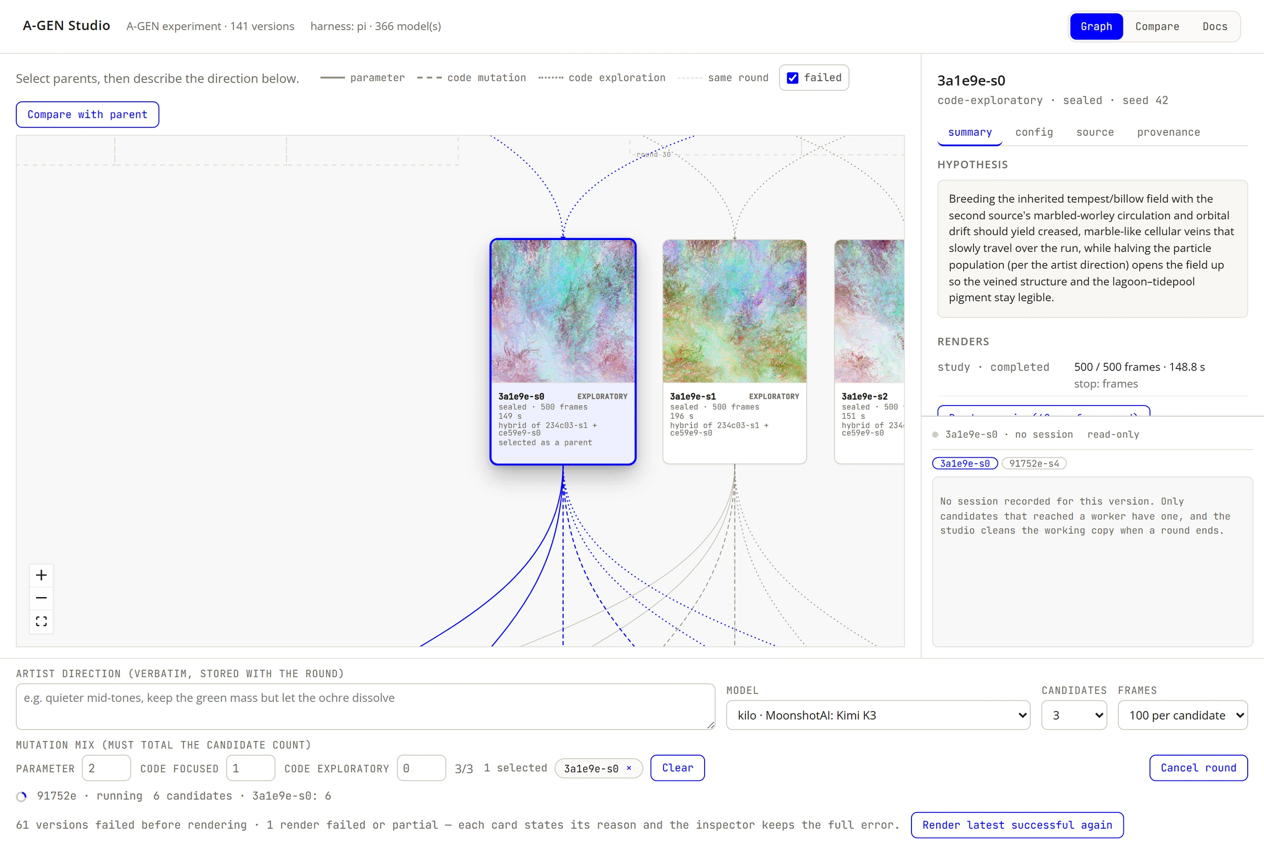Open the Model dropdown Kimi K3
1264x849 pixels.
(878, 715)
